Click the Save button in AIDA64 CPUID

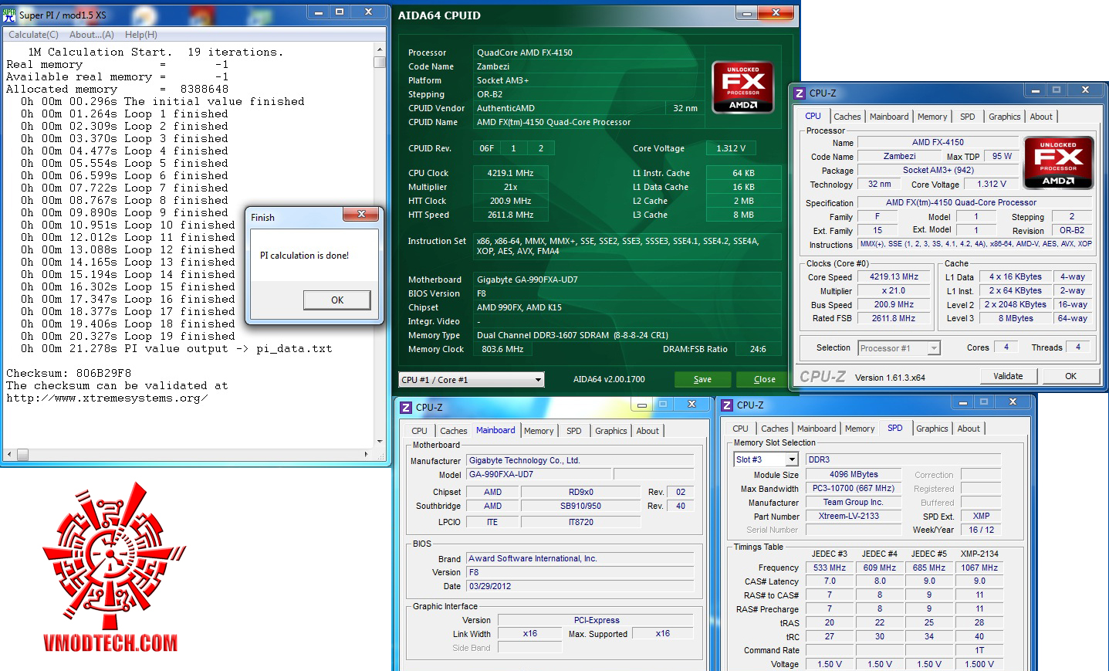[x=702, y=379]
